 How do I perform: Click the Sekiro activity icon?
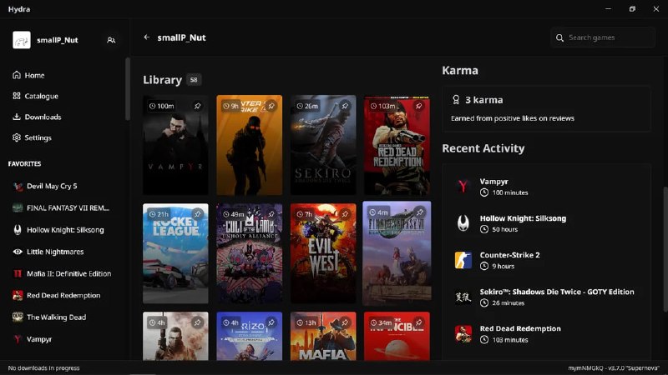[x=463, y=297]
